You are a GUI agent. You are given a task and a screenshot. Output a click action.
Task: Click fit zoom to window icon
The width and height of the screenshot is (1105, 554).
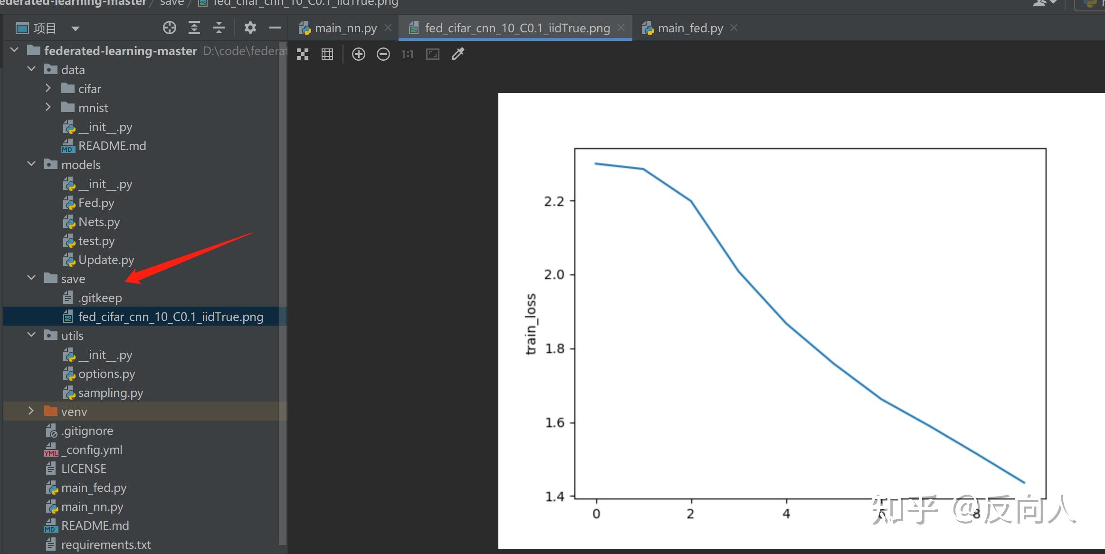(x=432, y=54)
